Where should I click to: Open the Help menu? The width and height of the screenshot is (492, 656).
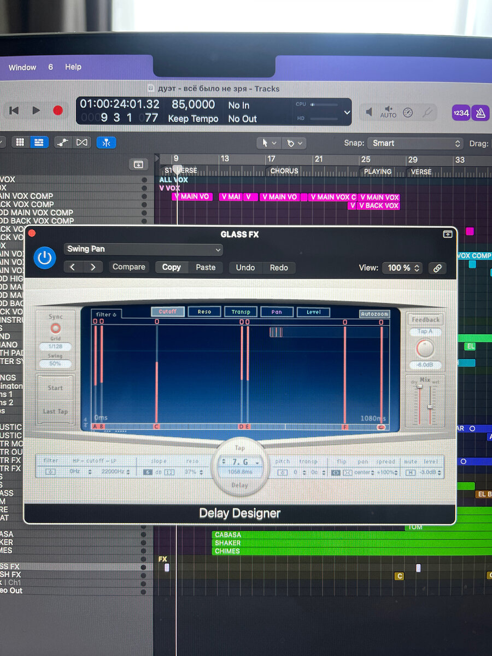[73, 67]
